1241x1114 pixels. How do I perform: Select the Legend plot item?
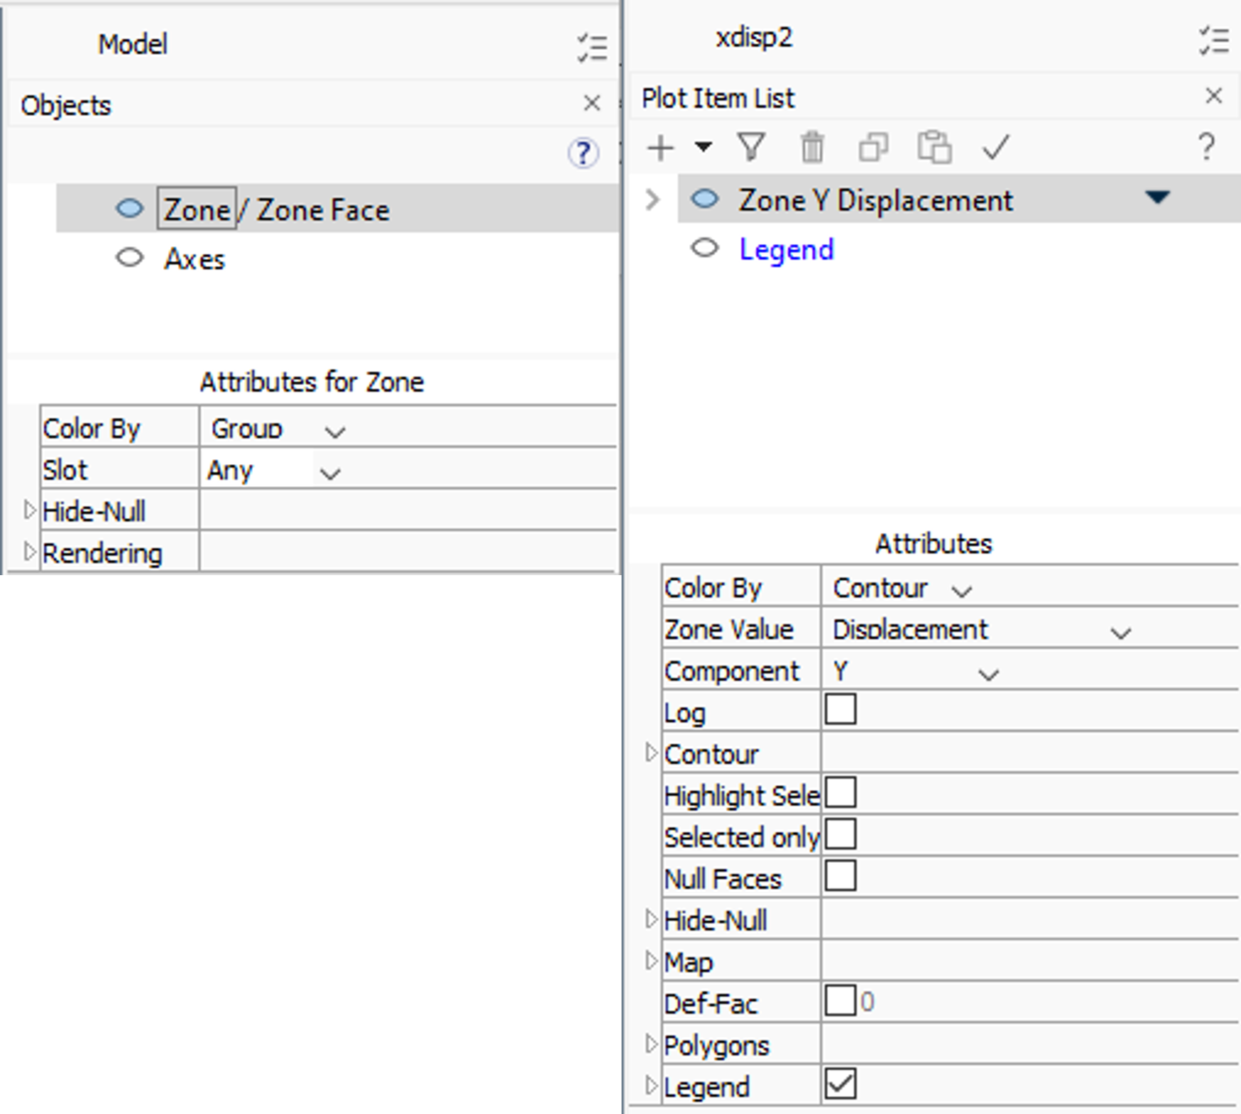[x=786, y=249]
